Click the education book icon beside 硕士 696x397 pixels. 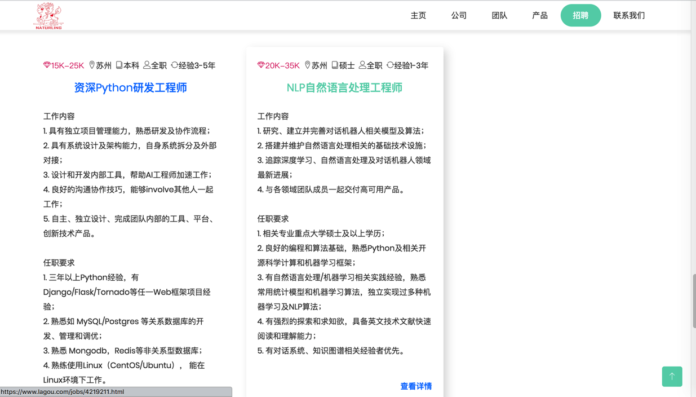tap(335, 65)
